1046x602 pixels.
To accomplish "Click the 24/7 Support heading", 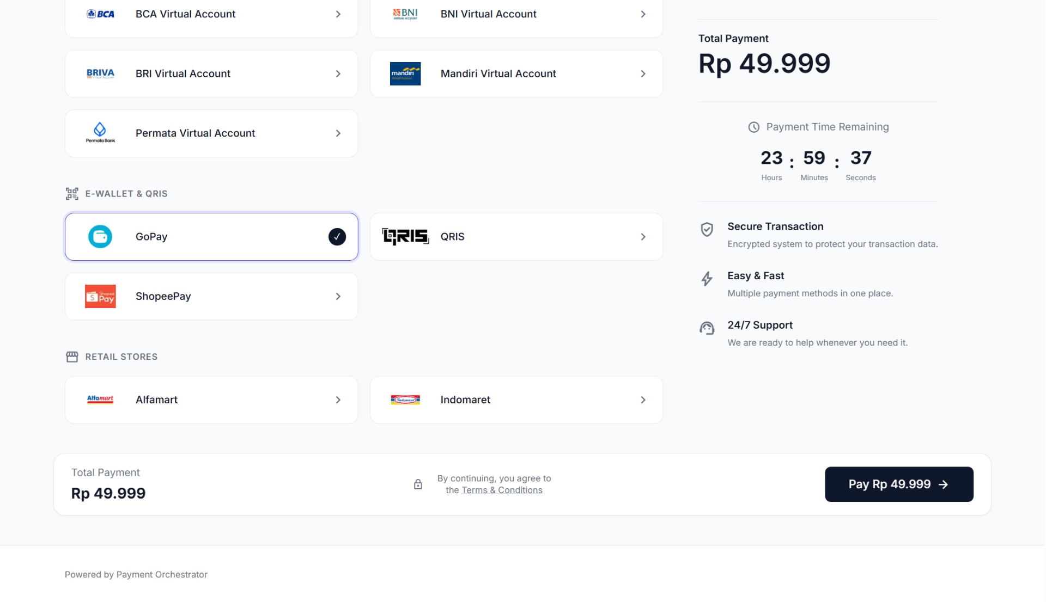I will [760, 325].
